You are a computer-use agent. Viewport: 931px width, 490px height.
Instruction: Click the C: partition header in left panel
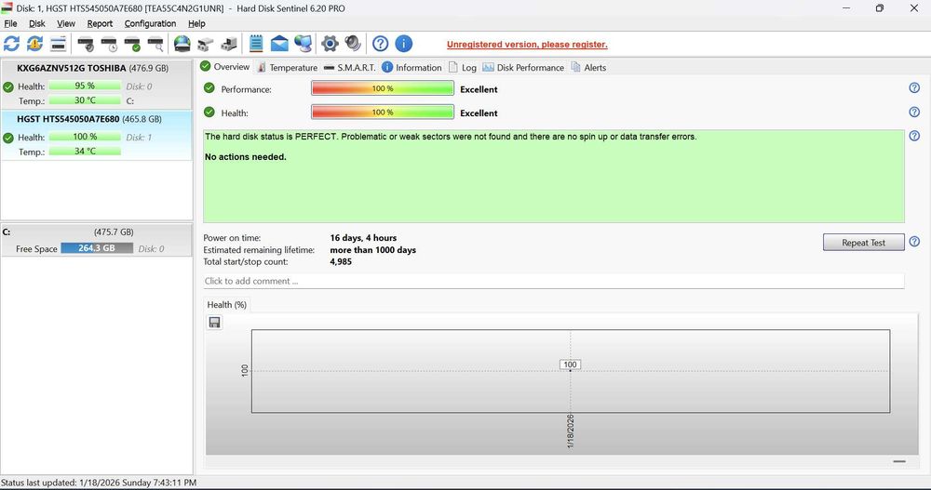96,232
